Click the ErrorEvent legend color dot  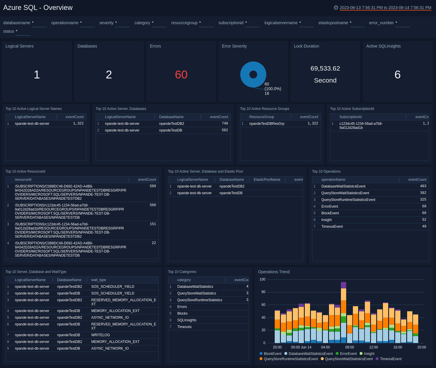(337, 353)
